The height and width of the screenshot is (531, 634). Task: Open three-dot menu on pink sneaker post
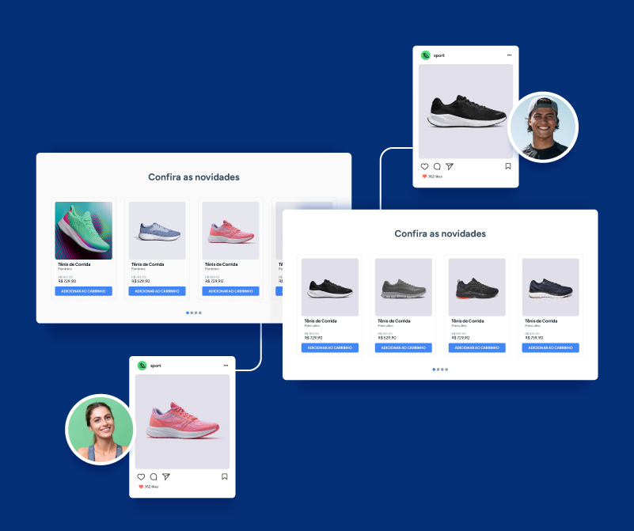[x=226, y=366]
